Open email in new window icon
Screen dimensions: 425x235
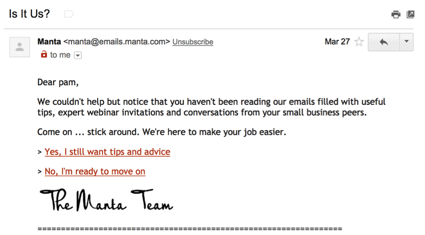[x=410, y=14]
